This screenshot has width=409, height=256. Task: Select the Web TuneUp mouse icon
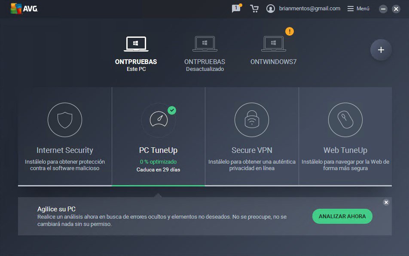coord(345,120)
